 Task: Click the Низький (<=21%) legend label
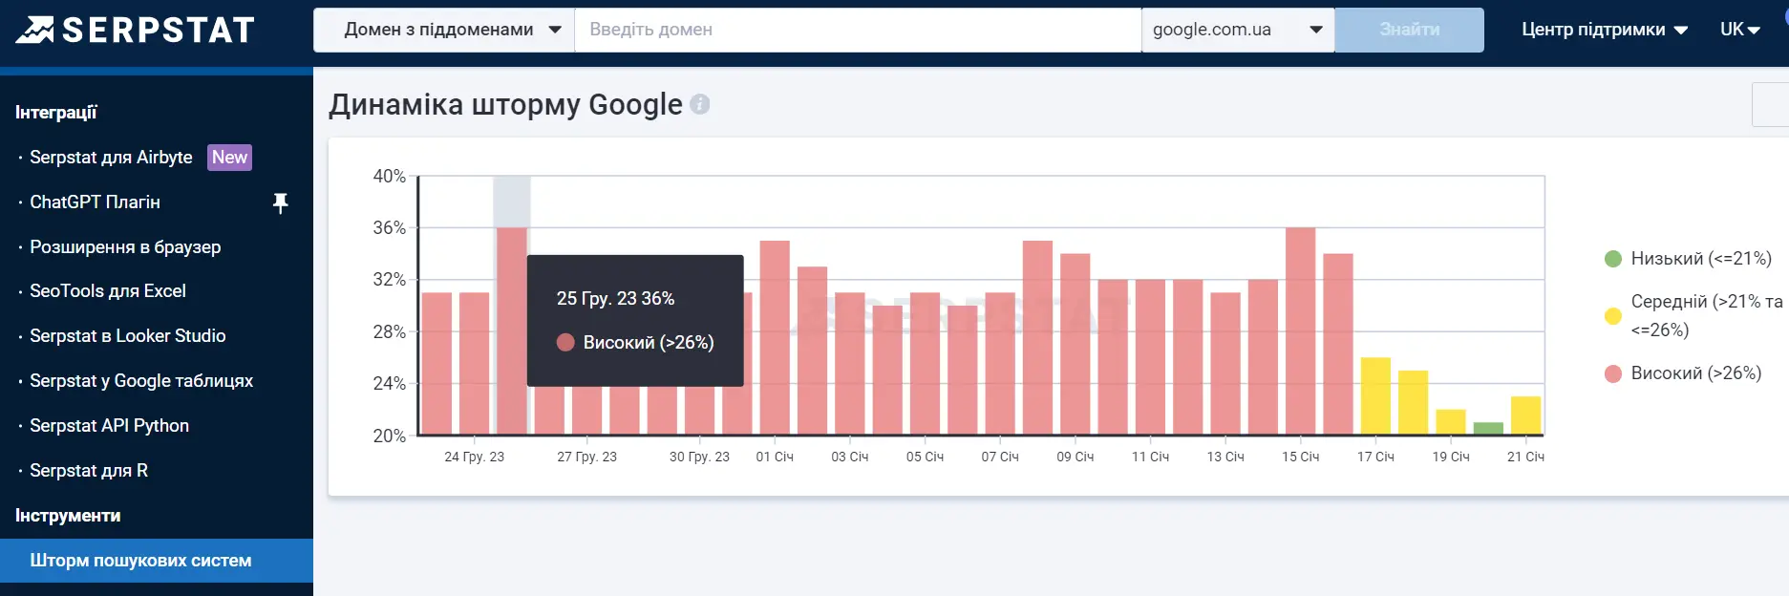pyautogui.click(x=1701, y=259)
